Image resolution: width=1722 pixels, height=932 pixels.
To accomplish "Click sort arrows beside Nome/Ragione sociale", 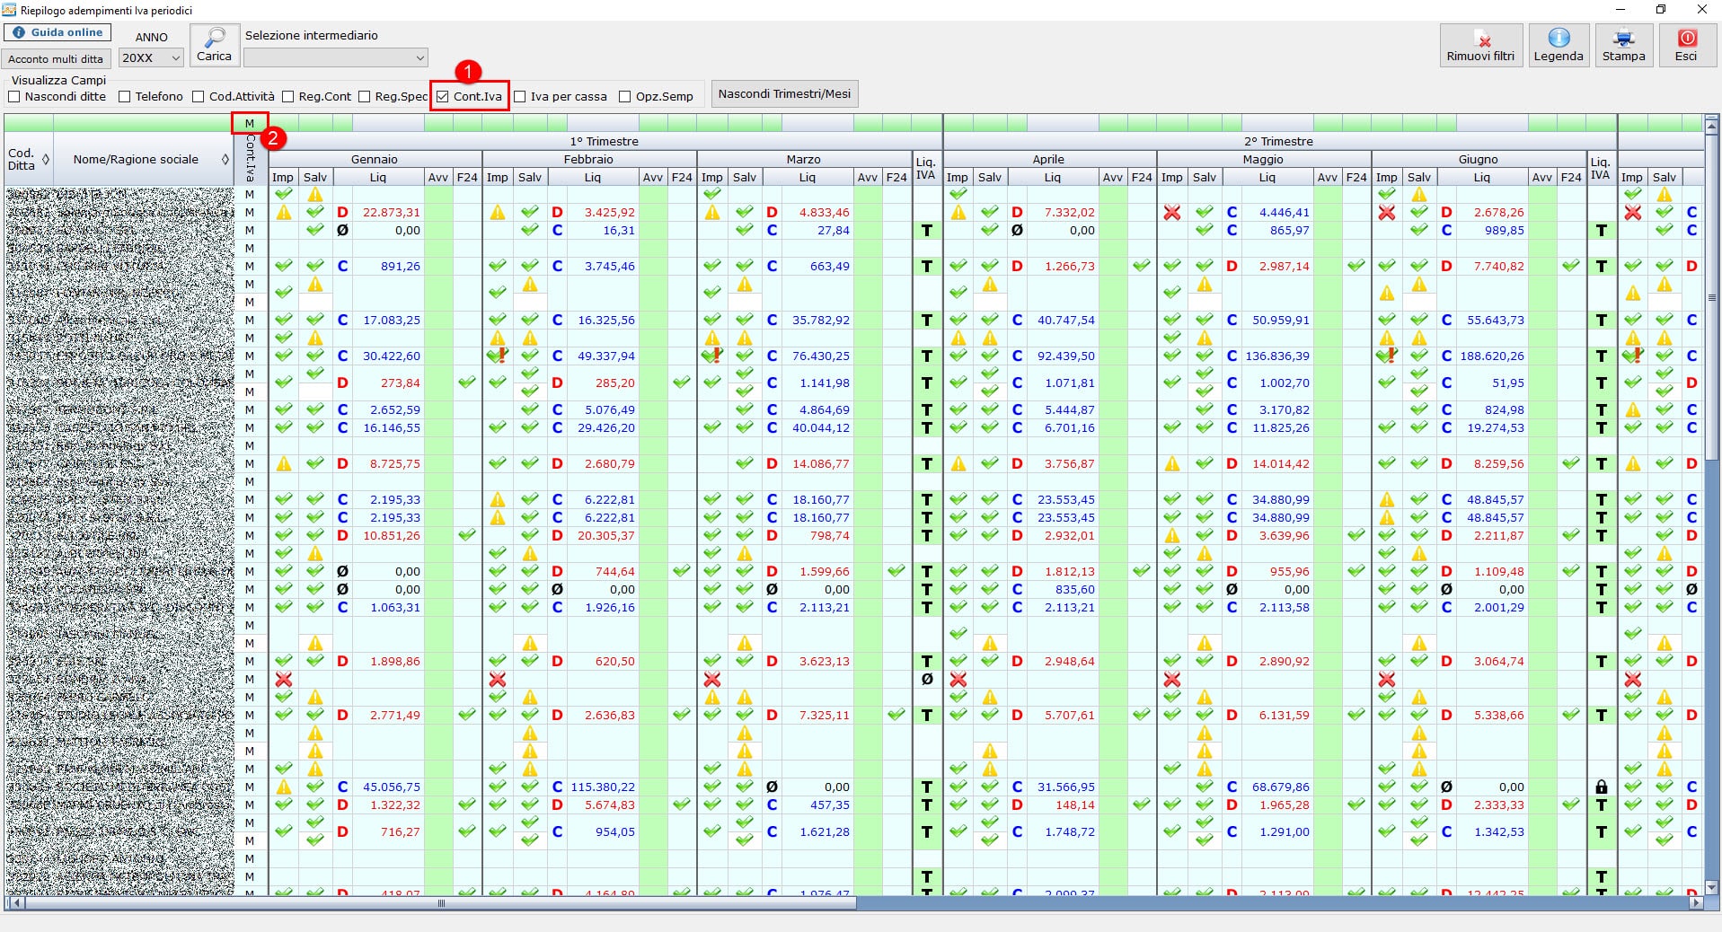I will tap(225, 160).
